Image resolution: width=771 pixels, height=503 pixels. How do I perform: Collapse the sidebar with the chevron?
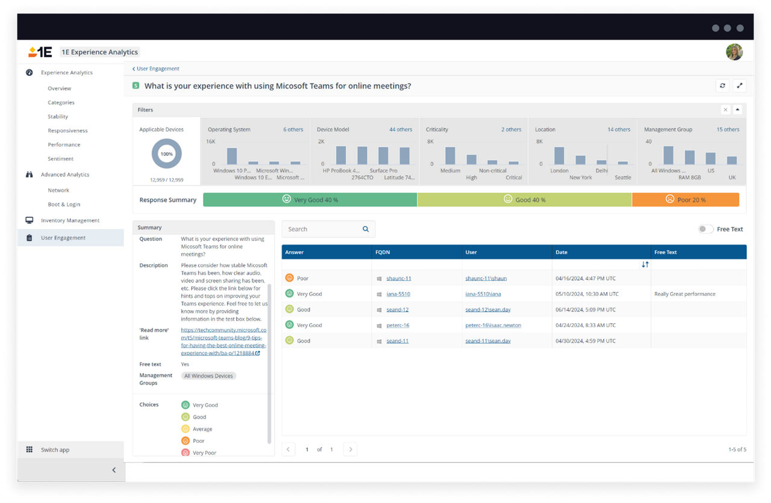coord(114,470)
